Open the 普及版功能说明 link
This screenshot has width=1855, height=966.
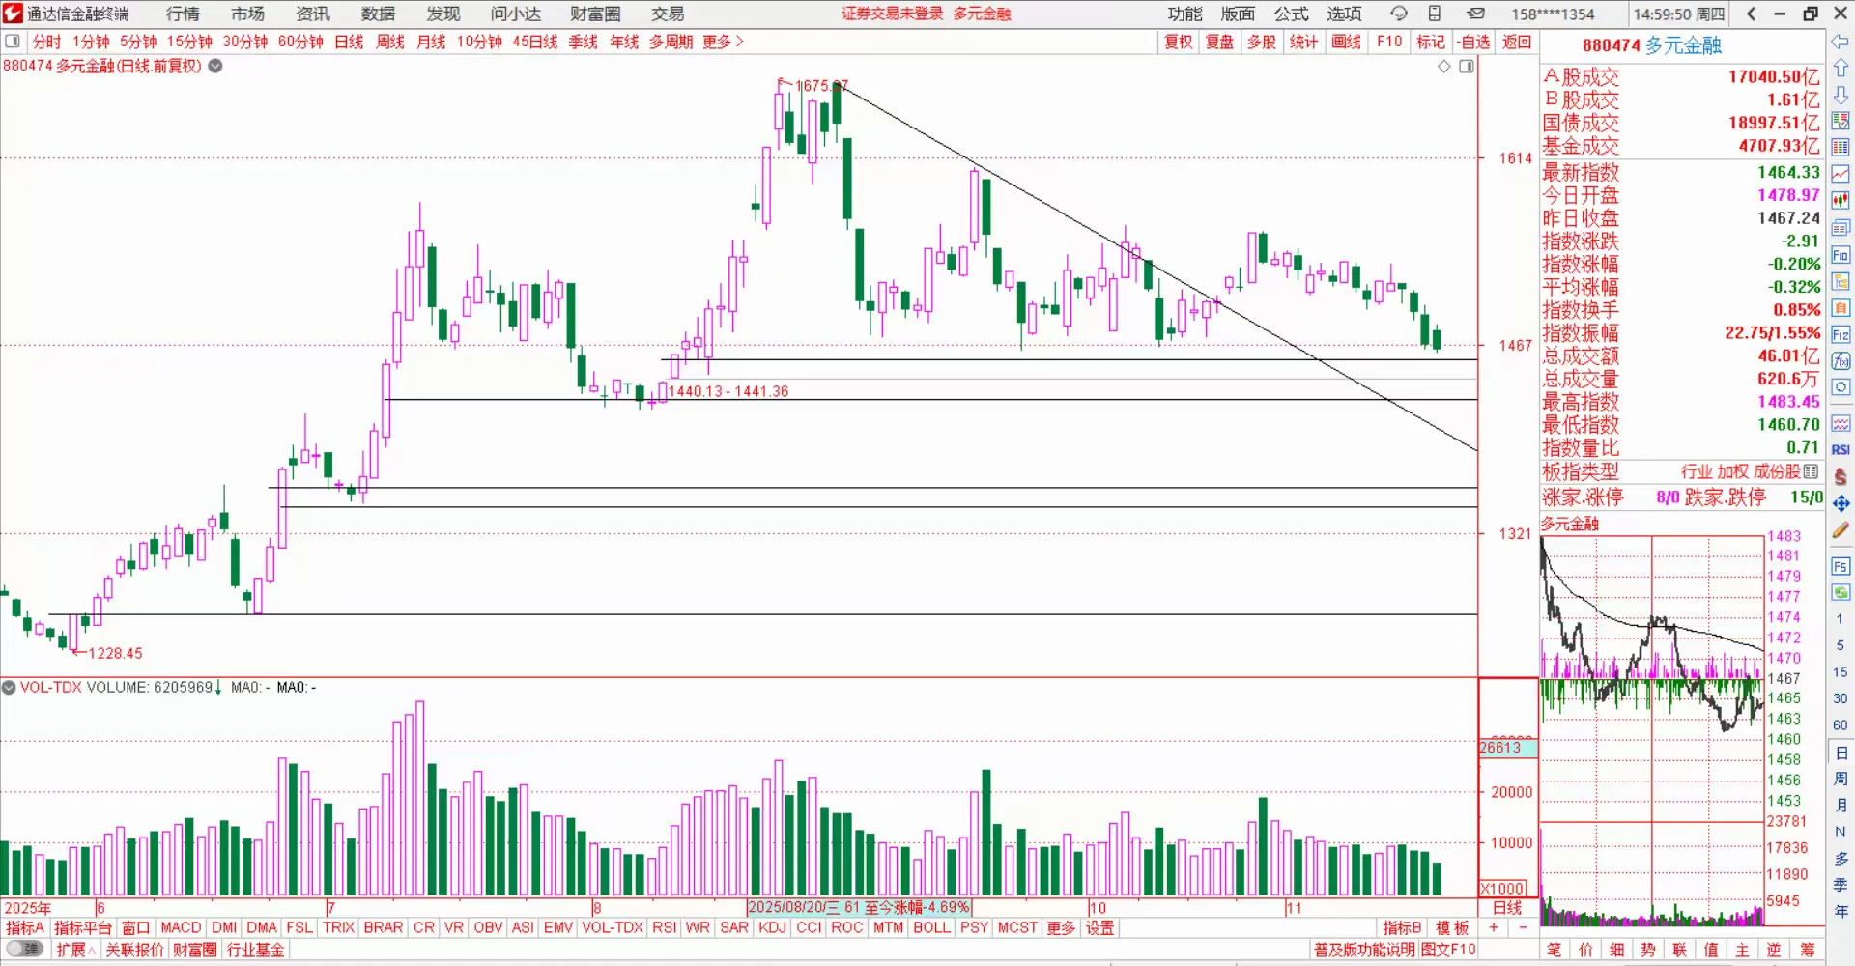1366,950
